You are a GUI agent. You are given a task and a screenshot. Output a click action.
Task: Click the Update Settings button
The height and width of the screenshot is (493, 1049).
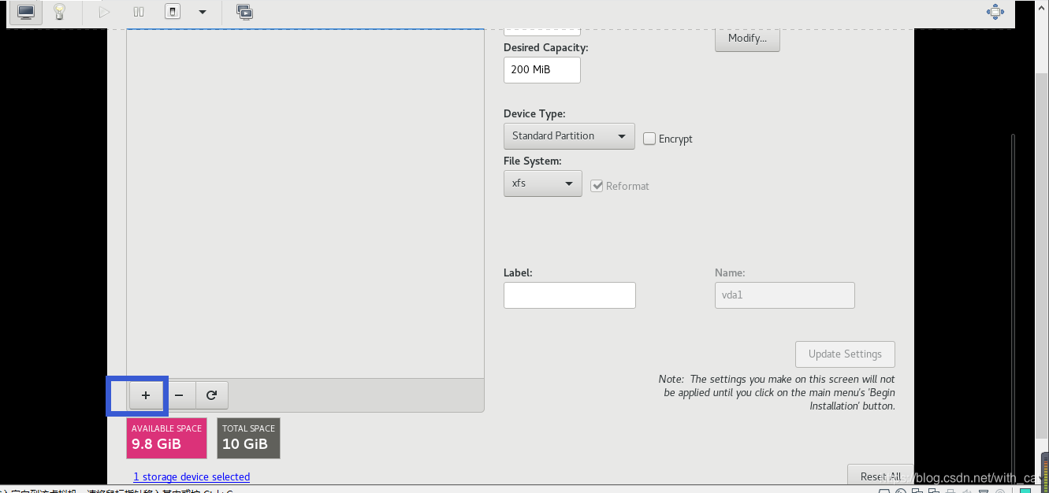tap(845, 354)
